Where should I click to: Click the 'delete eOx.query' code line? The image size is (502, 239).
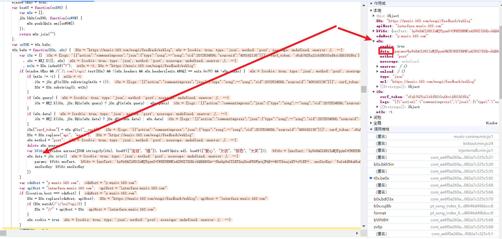[43, 145]
